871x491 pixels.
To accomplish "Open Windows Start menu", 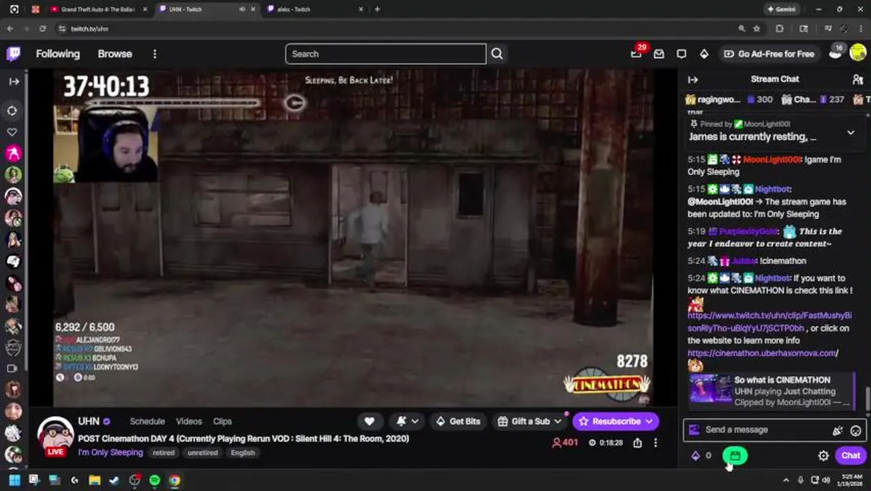I will tap(14, 480).
